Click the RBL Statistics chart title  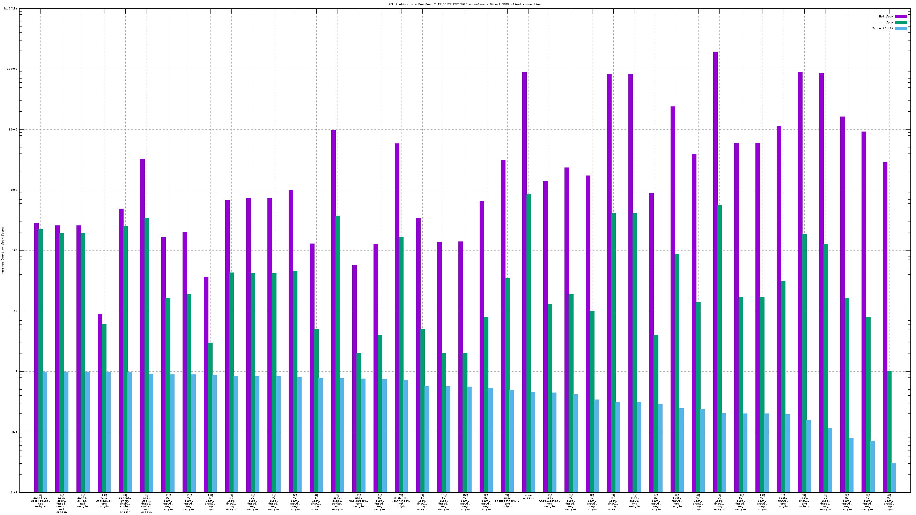point(464,4)
